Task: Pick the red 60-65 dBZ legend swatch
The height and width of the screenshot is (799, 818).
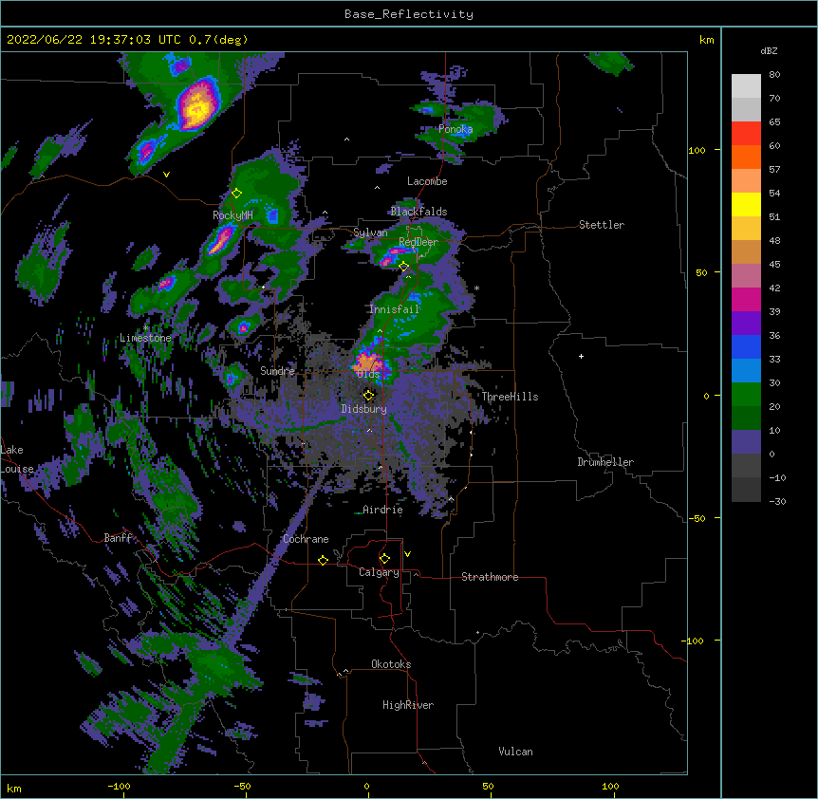Action: tap(746, 134)
